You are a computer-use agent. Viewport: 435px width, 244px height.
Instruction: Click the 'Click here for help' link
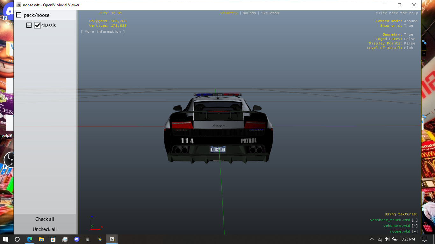(x=396, y=13)
